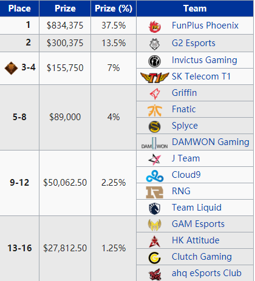Click the Cloud9 blue cloud logo
255x281 pixels.
155,176
